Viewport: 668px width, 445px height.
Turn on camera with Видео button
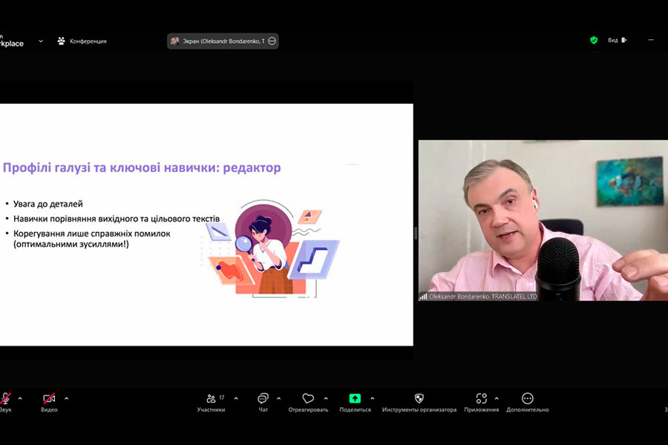coord(49,402)
